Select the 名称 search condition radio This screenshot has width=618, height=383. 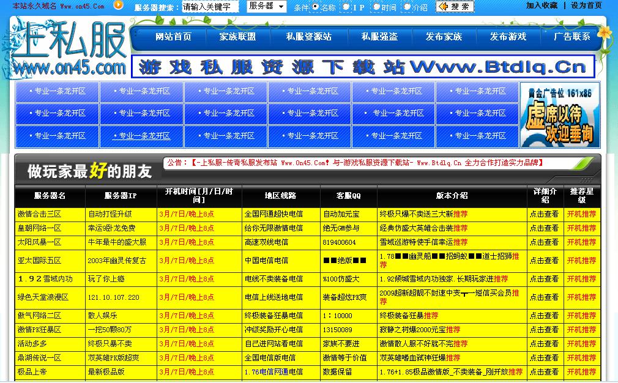click(x=315, y=7)
